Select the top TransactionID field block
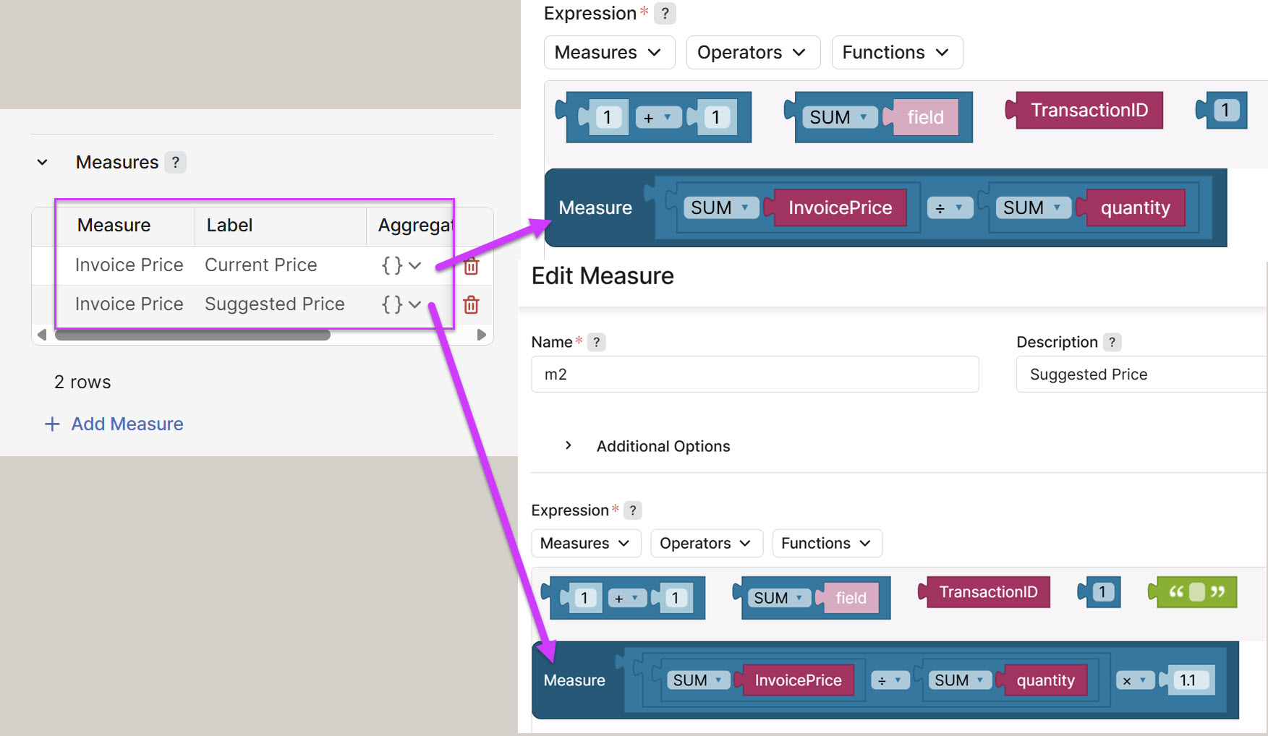Viewport: 1268px width, 736px height. [x=1088, y=111]
